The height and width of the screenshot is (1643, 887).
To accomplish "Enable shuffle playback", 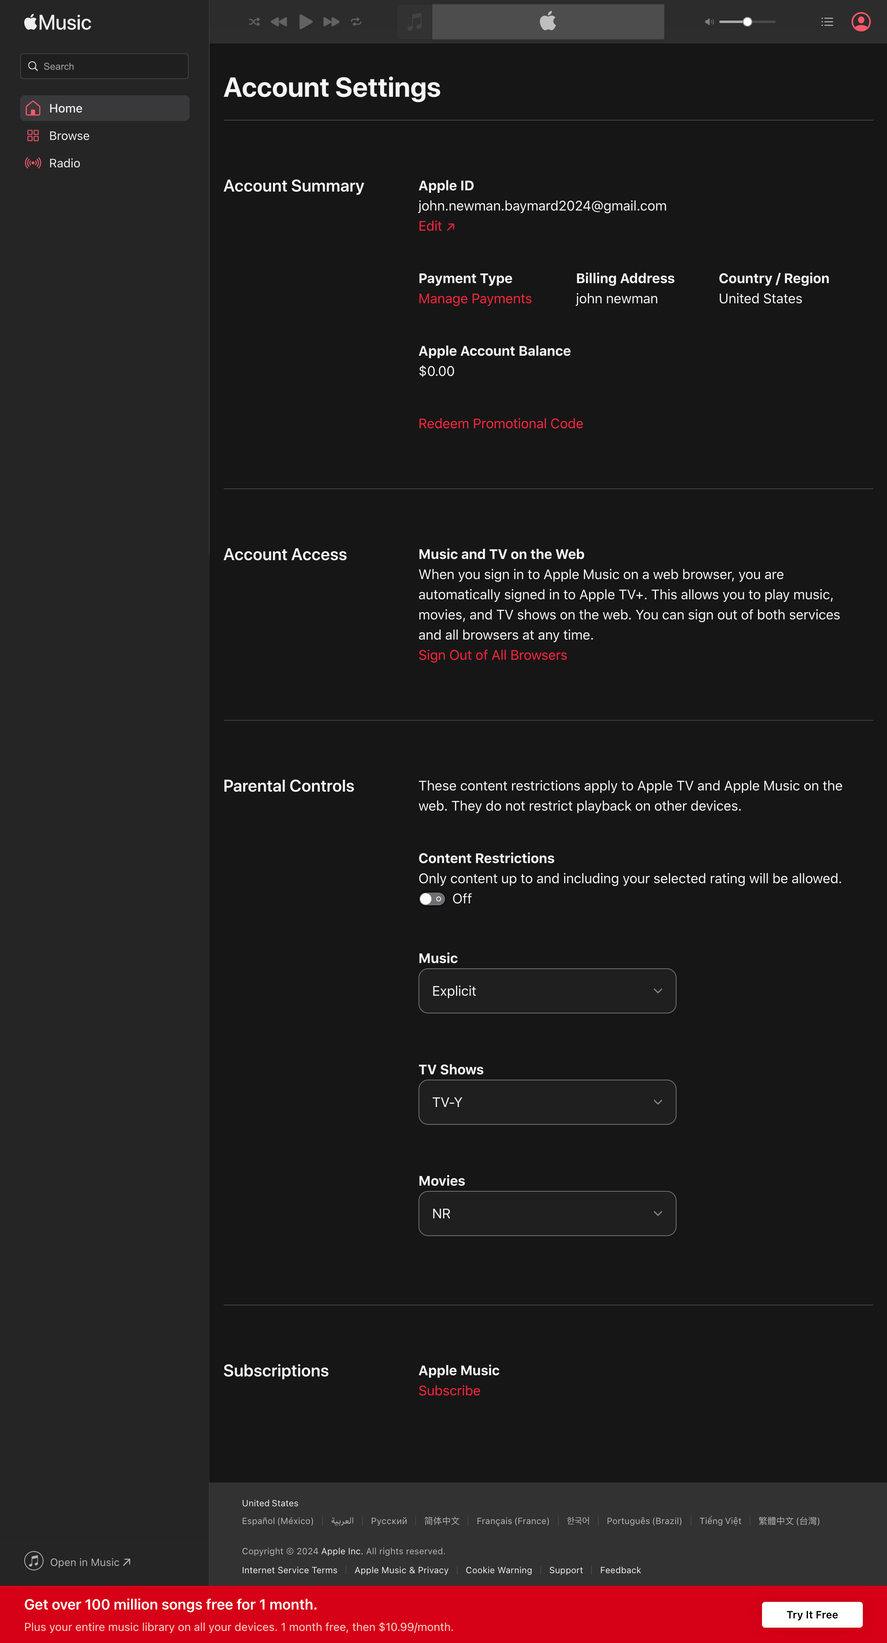I will click(x=254, y=21).
